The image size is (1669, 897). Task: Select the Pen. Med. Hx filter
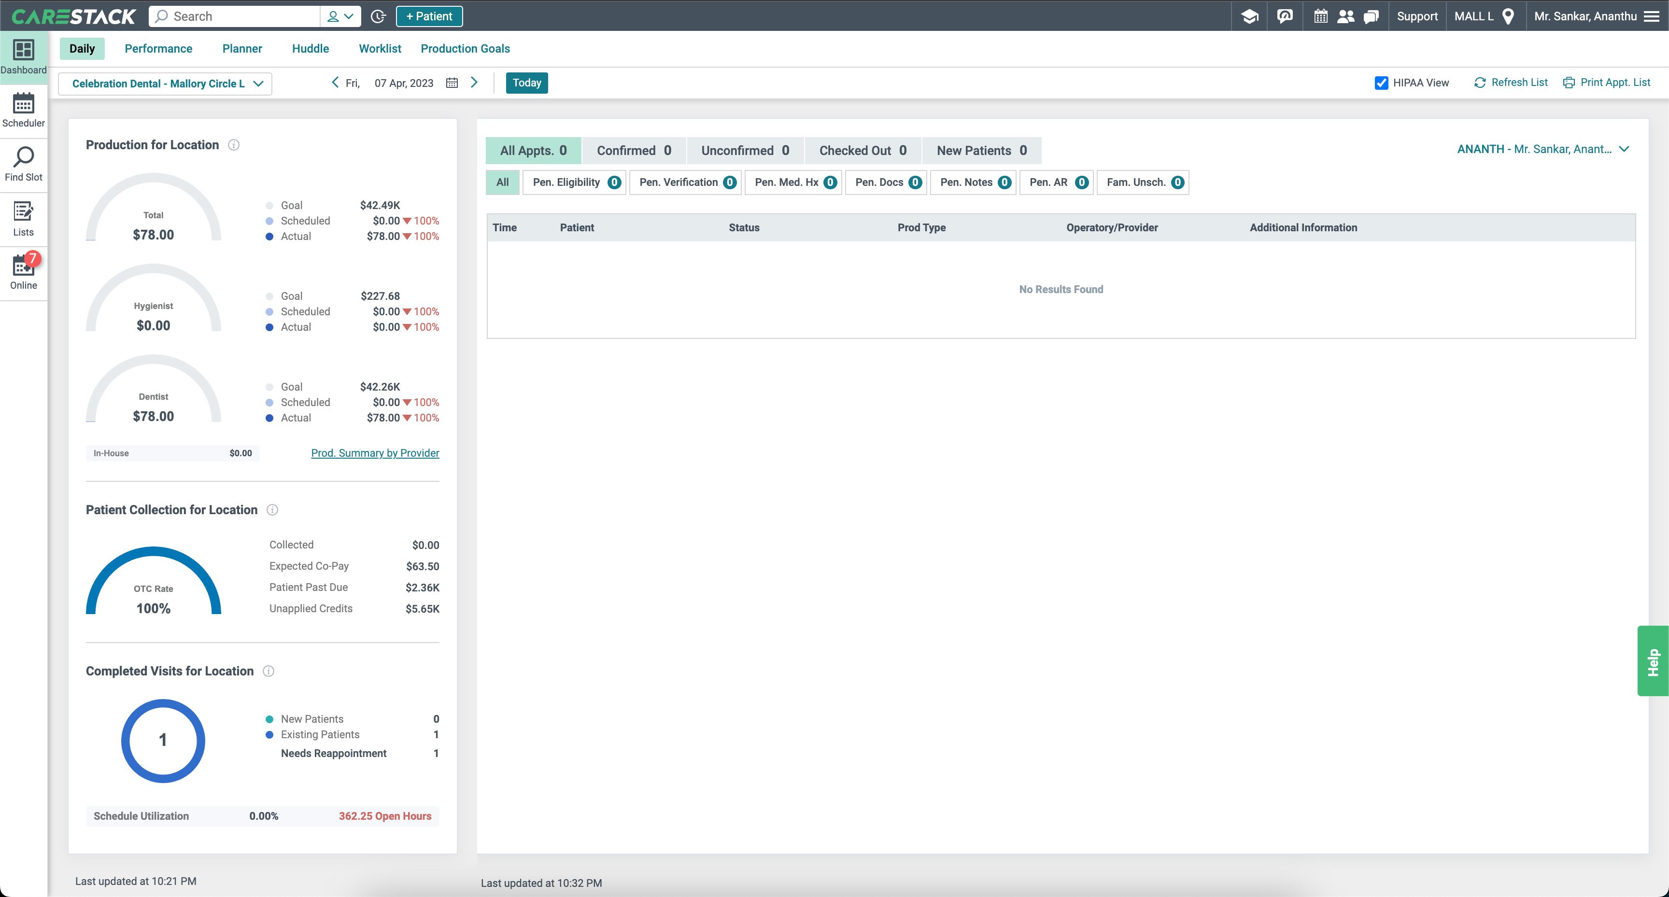(x=793, y=182)
